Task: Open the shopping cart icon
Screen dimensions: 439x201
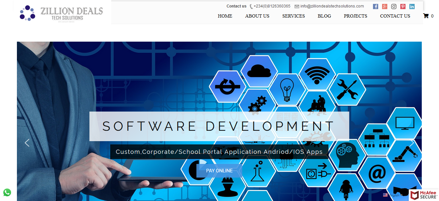Action: [426, 16]
